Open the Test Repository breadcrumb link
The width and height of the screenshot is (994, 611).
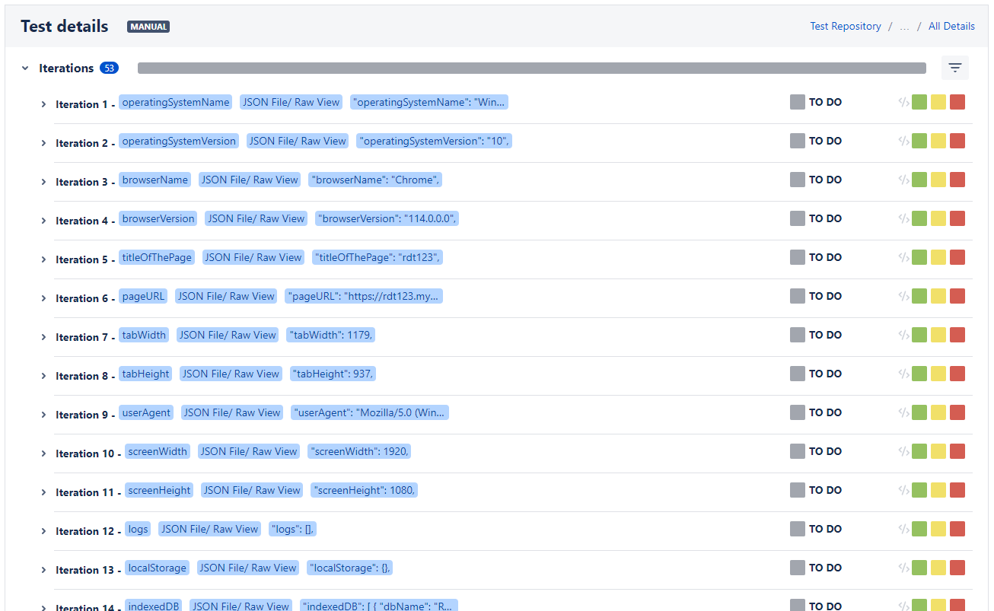pos(845,26)
